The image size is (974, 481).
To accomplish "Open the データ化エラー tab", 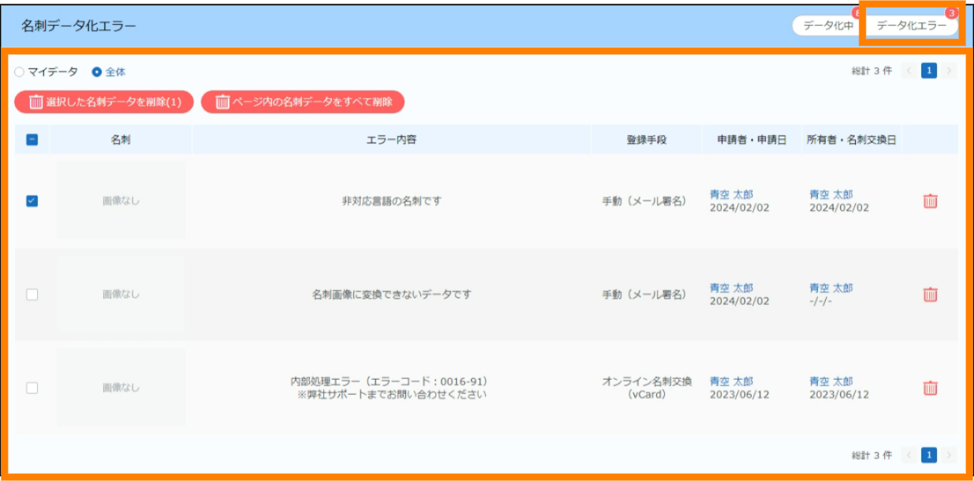I will tap(911, 26).
